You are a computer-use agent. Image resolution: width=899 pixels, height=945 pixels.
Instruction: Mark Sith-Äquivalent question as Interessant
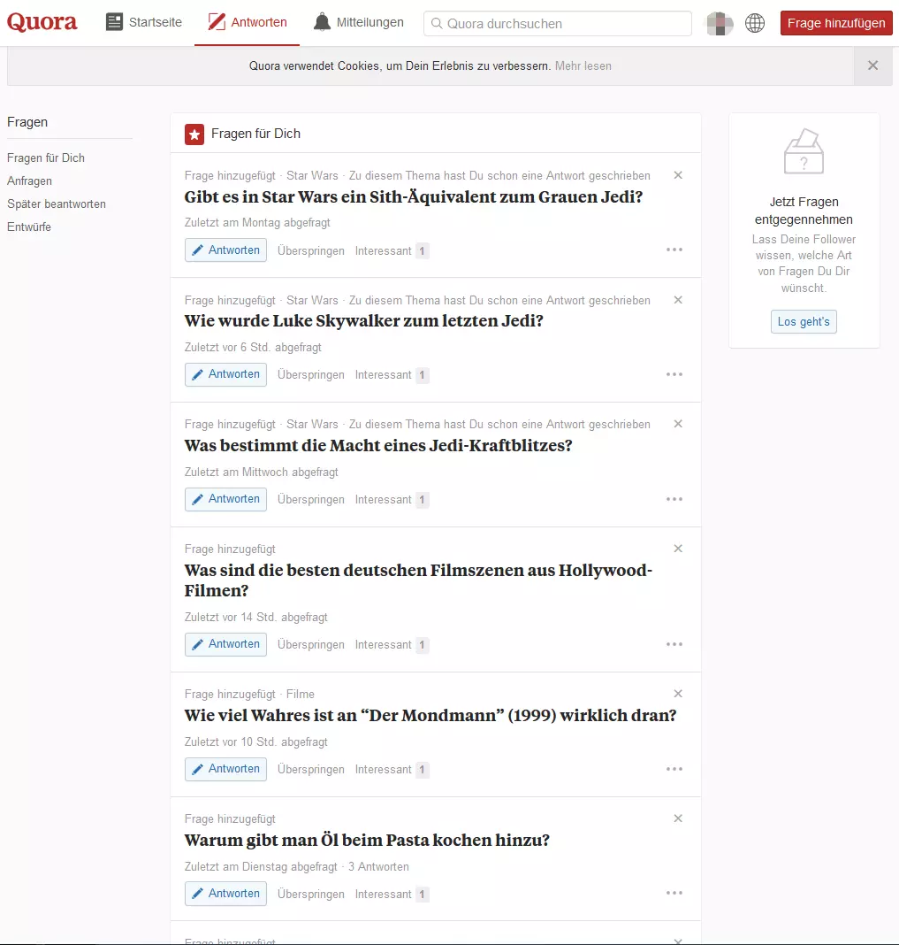click(392, 250)
